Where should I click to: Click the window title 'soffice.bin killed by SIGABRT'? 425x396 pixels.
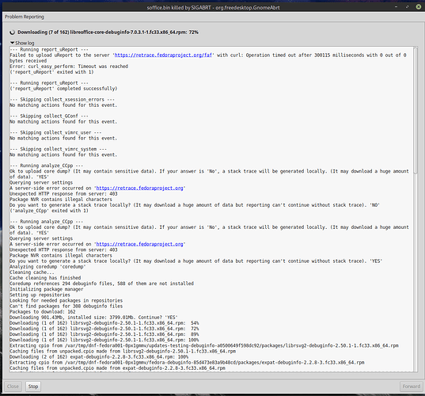click(214, 8)
